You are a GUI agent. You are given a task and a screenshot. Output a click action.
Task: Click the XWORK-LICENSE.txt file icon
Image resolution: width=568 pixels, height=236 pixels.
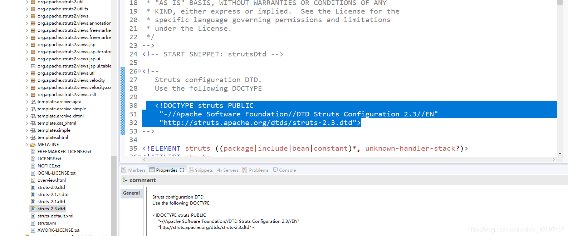click(x=33, y=230)
